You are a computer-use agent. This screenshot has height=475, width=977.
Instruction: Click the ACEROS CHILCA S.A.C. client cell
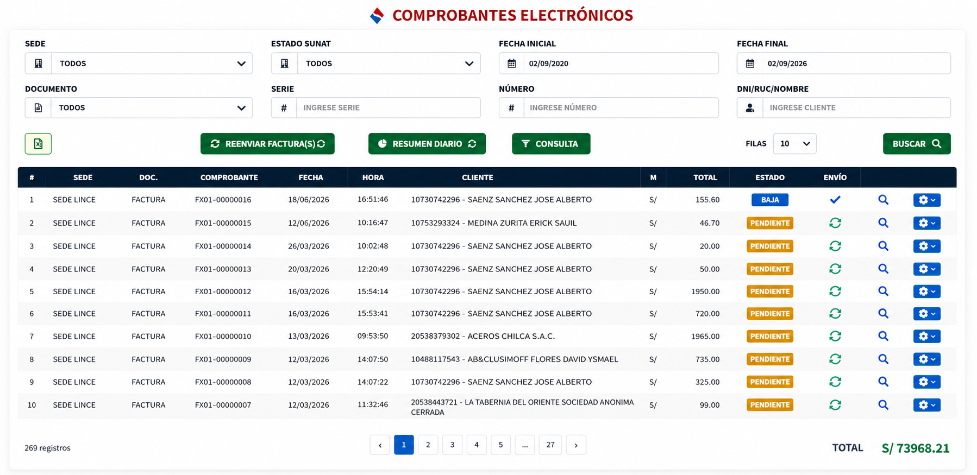point(483,336)
